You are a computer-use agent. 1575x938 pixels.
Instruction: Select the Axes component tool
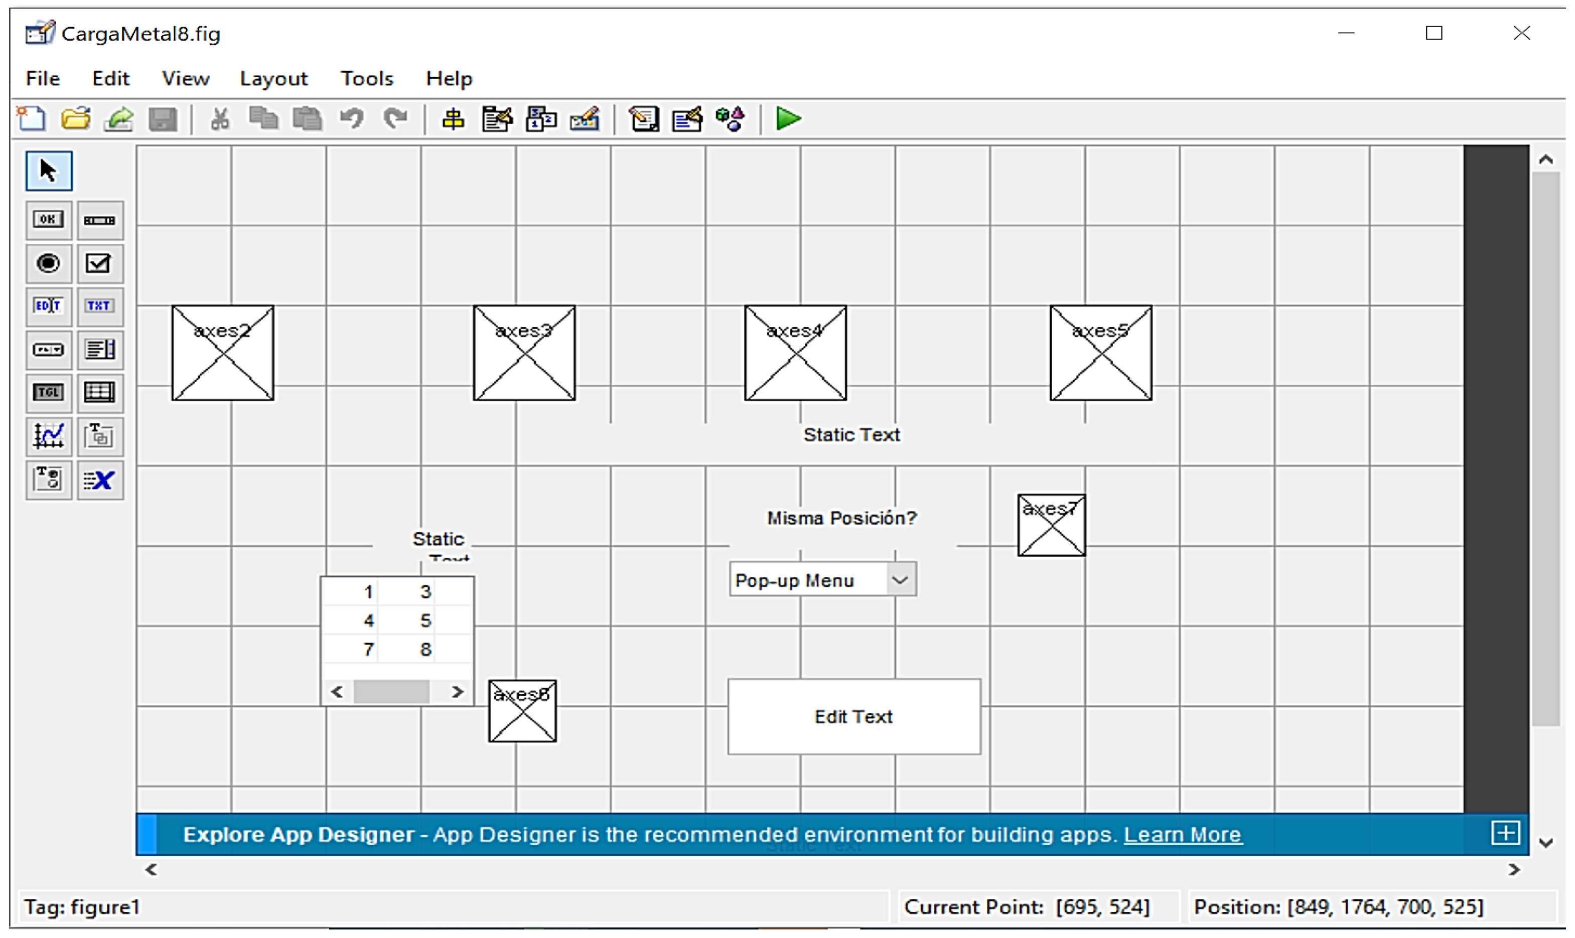[x=48, y=436]
